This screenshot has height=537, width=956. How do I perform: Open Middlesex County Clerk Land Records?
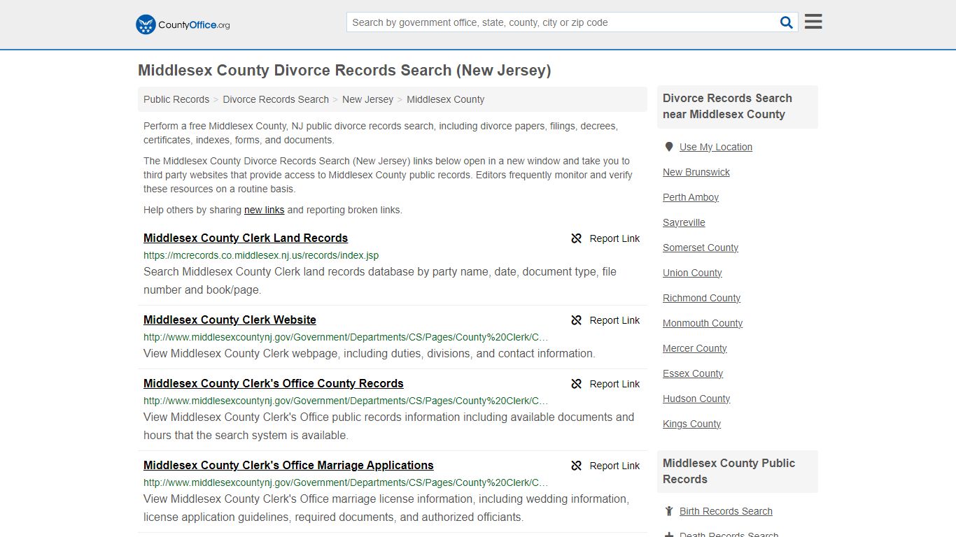point(246,238)
